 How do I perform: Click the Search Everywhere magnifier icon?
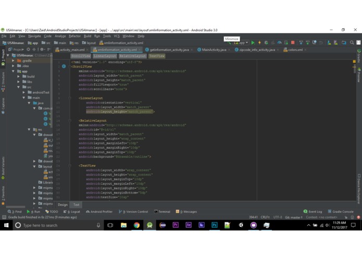coord(352,43)
